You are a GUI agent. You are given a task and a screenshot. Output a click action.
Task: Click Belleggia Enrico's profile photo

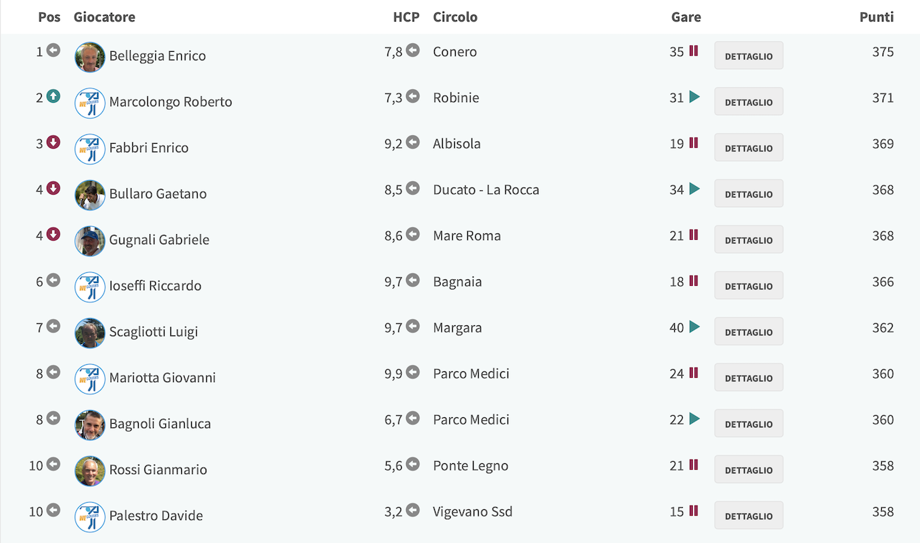[90, 57]
